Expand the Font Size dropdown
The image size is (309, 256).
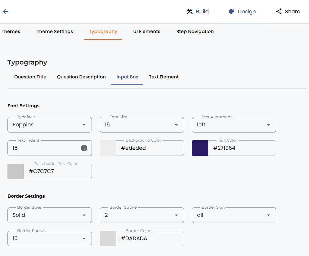click(x=142, y=125)
